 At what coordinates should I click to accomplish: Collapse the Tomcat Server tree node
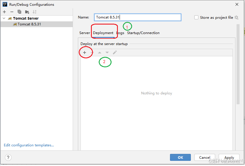click(x=4, y=18)
